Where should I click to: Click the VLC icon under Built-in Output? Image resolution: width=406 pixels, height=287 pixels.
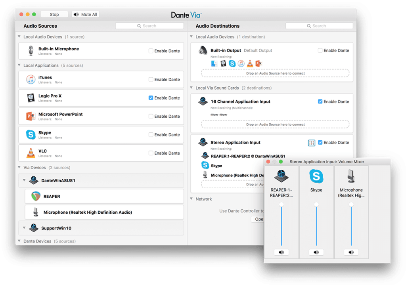(250, 63)
